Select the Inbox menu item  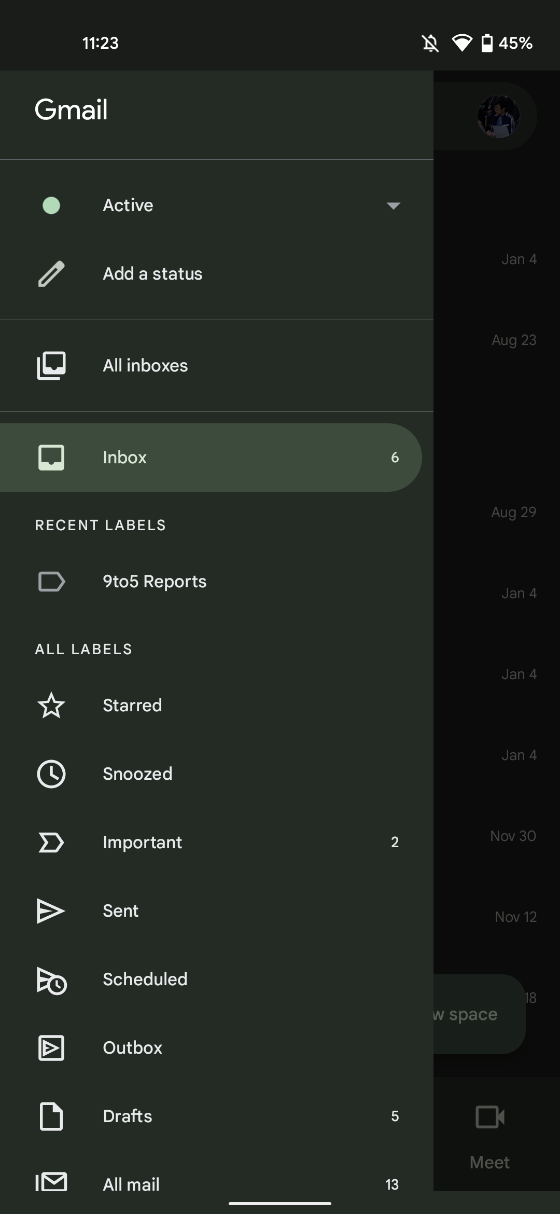207,458
